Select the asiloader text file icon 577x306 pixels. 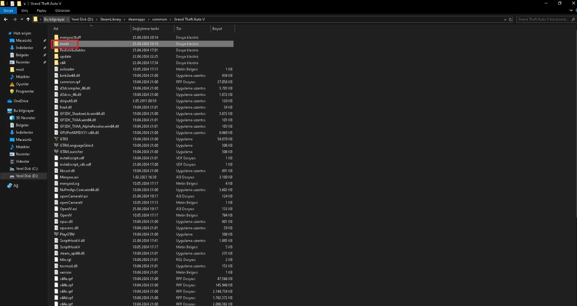click(x=56, y=69)
